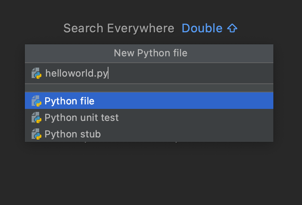The height and width of the screenshot is (205, 302).
Task: Click the Double shift shortcut link
Action: click(209, 28)
